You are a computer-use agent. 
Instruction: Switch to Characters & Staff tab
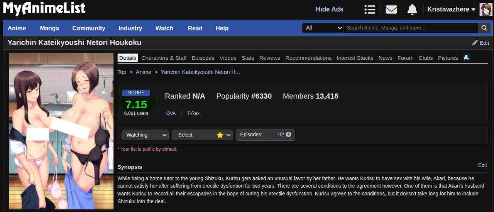pyautogui.click(x=164, y=58)
